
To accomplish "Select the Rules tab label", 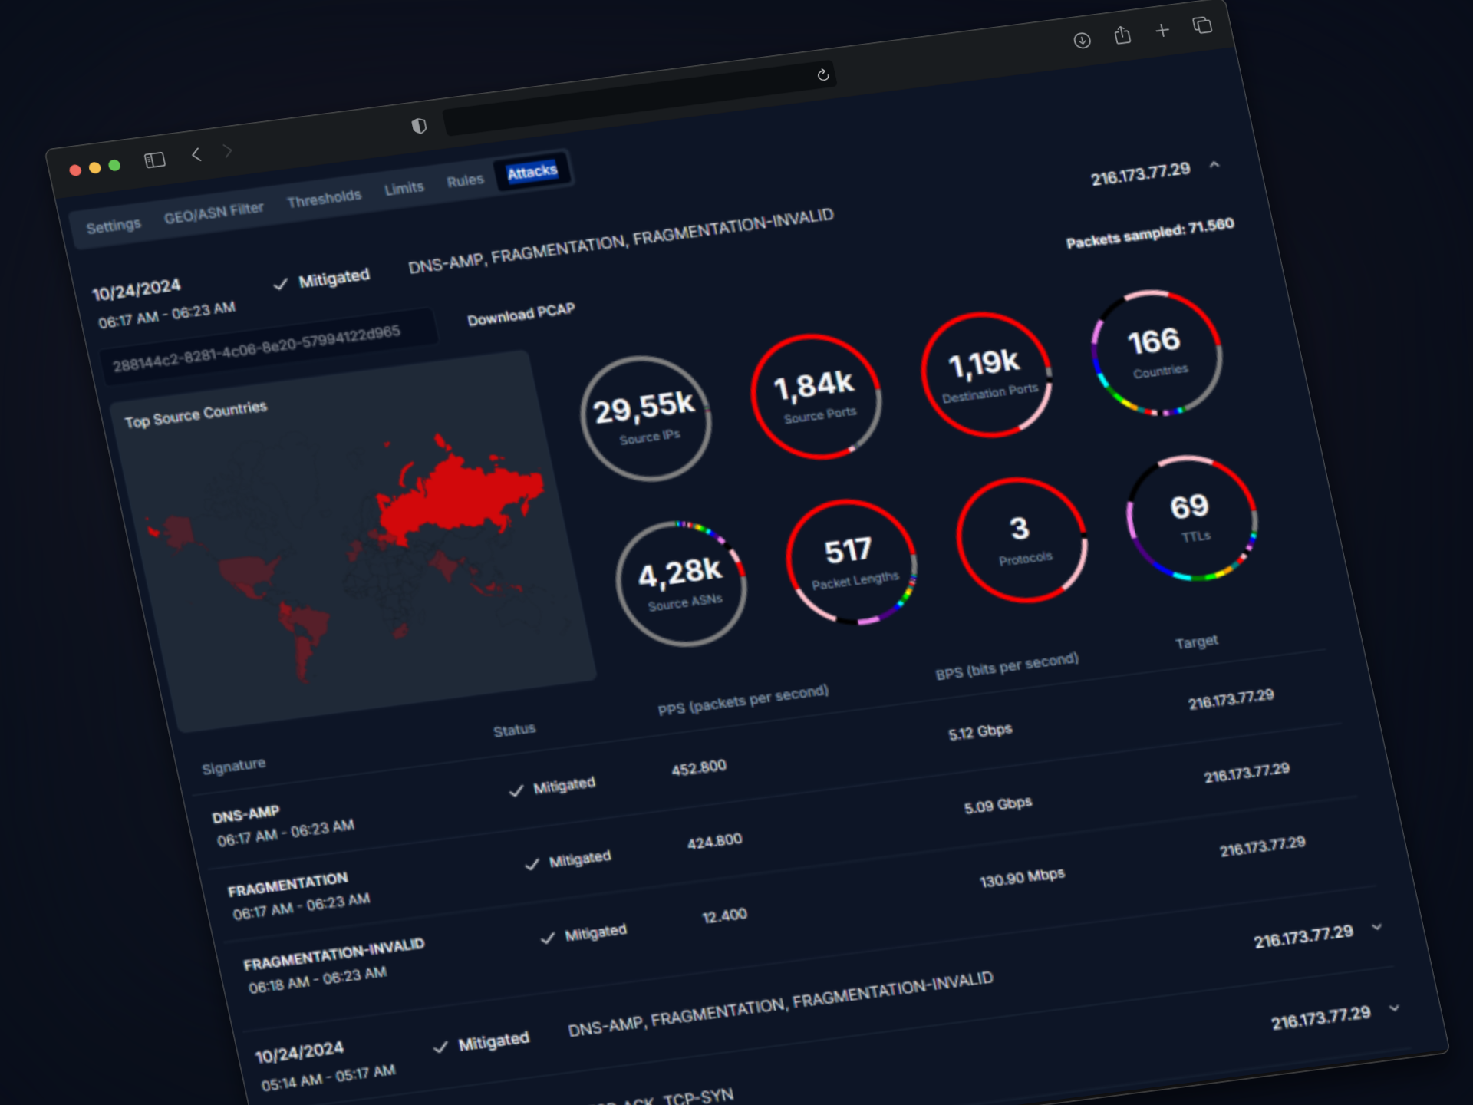I will (x=465, y=179).
